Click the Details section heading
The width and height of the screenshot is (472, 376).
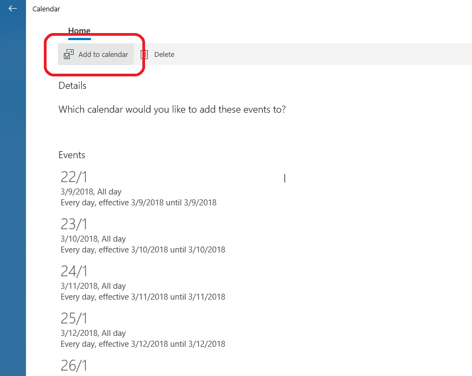pos(72,85)
